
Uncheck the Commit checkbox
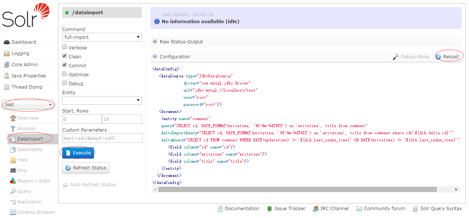point(65,65)
